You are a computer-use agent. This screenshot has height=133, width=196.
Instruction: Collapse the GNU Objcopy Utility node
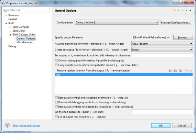(10, 35)
